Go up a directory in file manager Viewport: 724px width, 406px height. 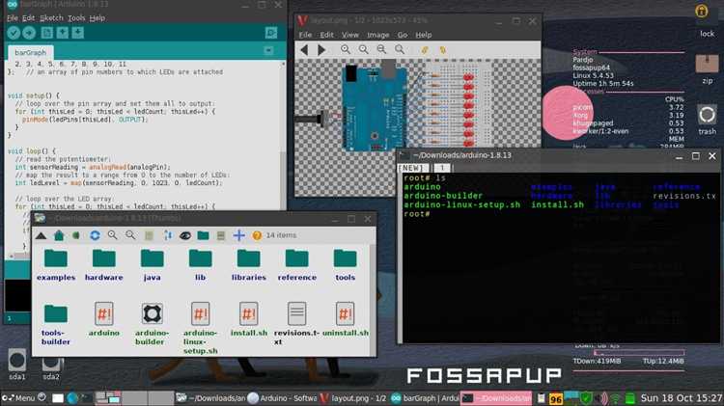coord(41,235)
